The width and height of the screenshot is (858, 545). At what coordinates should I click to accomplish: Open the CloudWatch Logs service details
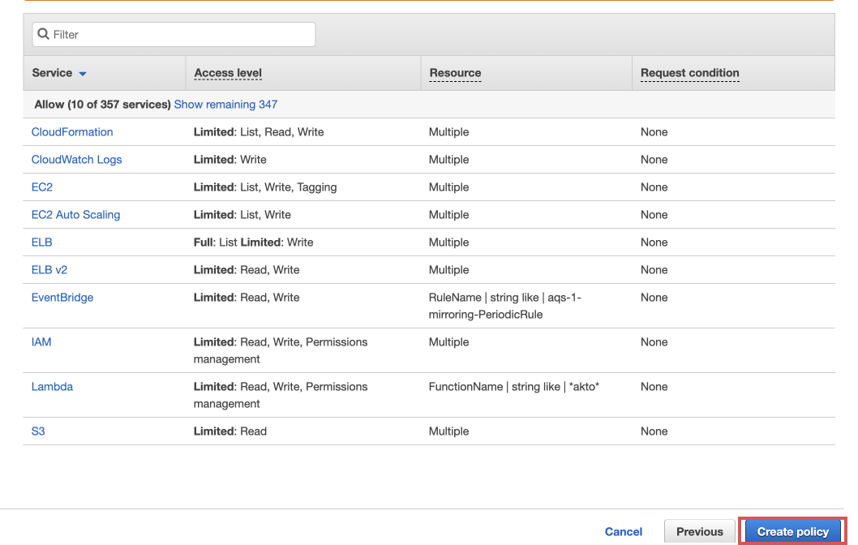[x=76, y=159]
